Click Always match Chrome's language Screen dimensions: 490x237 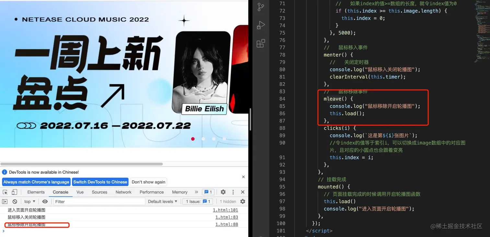[x=36, y=182]
